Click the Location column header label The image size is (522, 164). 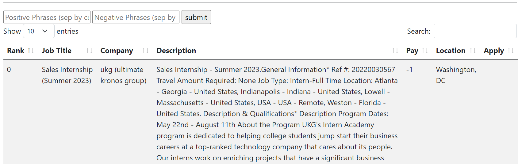[x=451, y=51]
